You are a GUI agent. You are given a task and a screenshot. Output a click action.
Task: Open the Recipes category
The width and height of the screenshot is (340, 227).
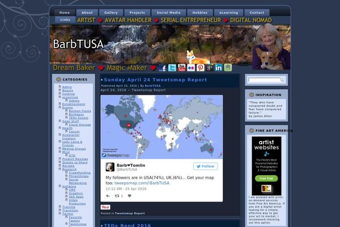[69, 166]
